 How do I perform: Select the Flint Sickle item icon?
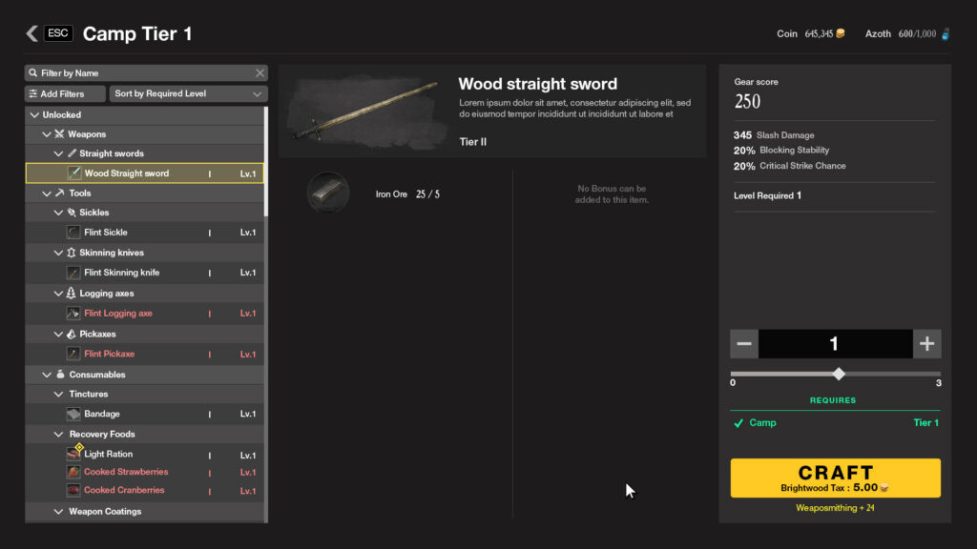73,233
